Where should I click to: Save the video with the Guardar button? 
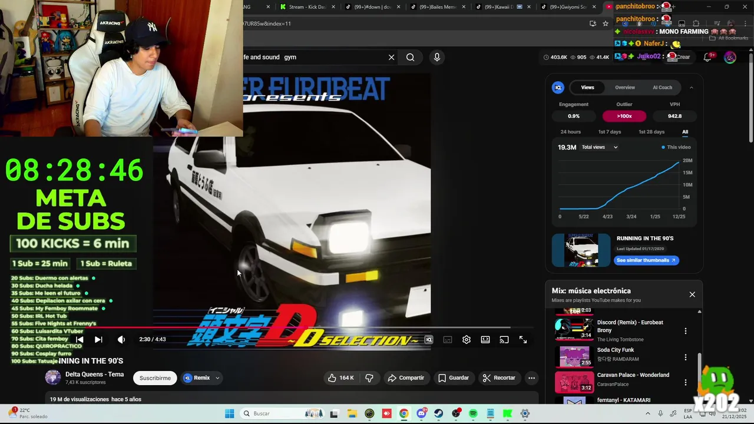[x=454, y=378]
